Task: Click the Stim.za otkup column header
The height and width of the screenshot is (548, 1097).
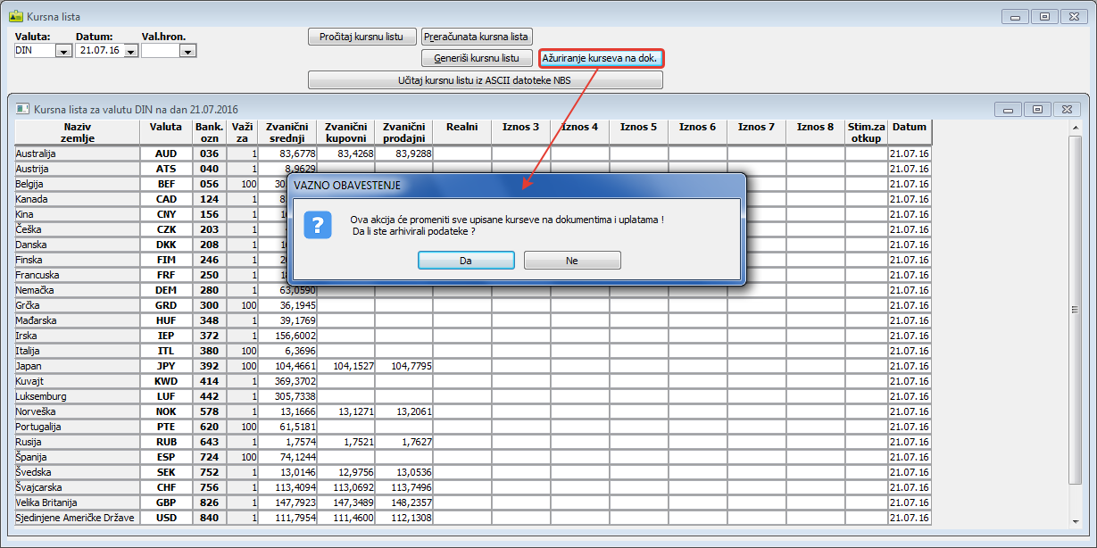Action: (x=866, y=132)
